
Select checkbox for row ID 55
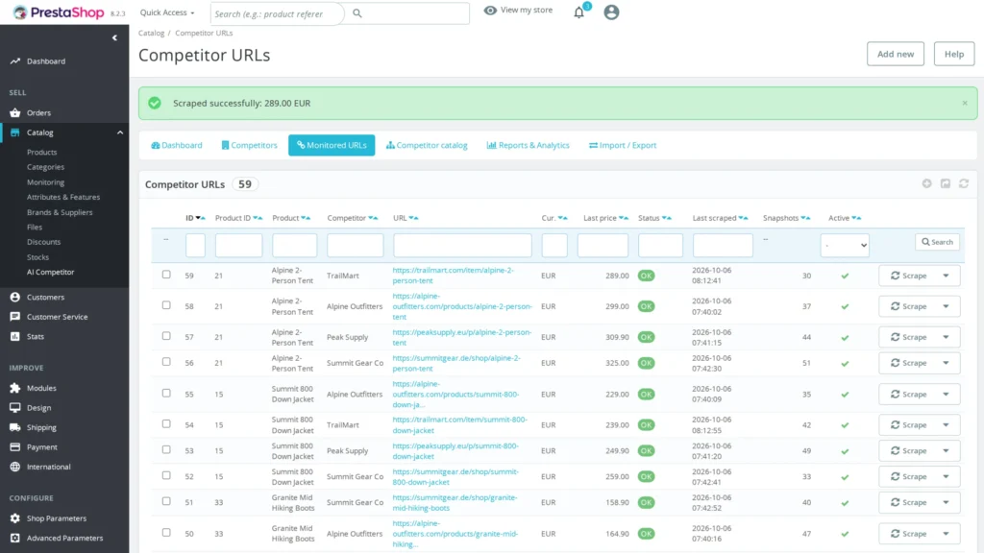coord(166,393)
